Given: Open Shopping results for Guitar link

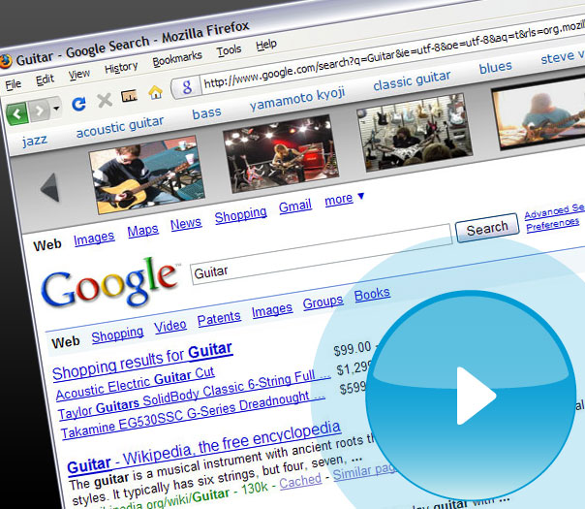Looking at the screenshot, I should point(142,361).
